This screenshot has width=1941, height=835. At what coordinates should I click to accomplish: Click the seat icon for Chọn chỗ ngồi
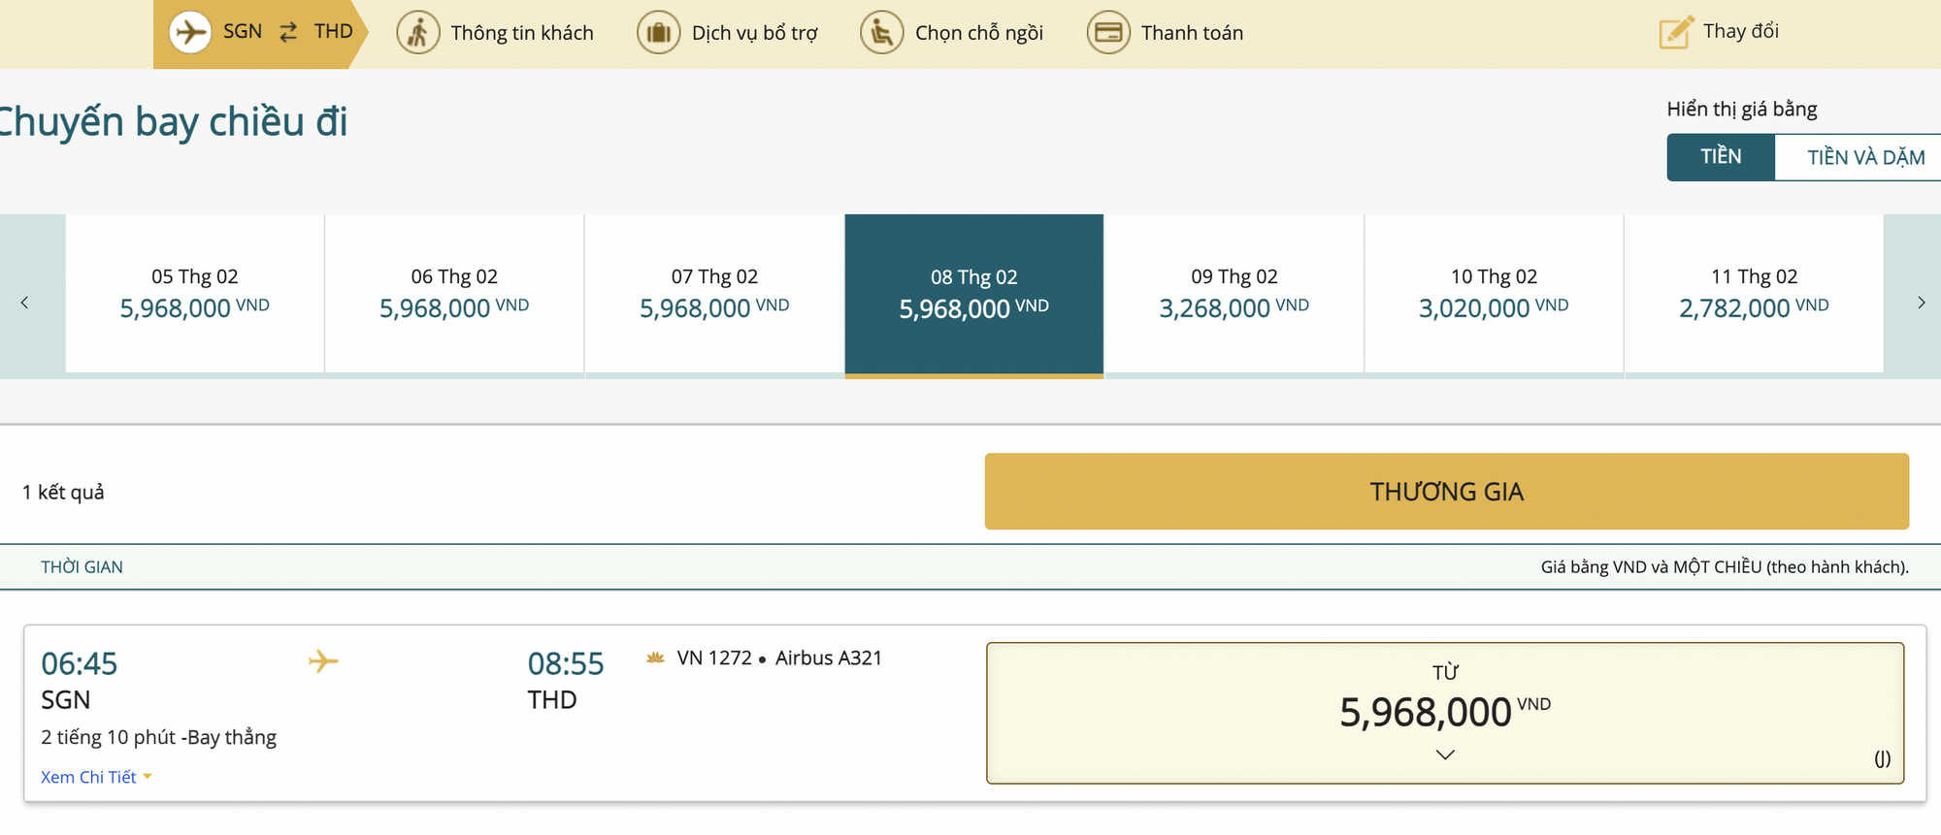pyautogui.click(x=882, y=32)
